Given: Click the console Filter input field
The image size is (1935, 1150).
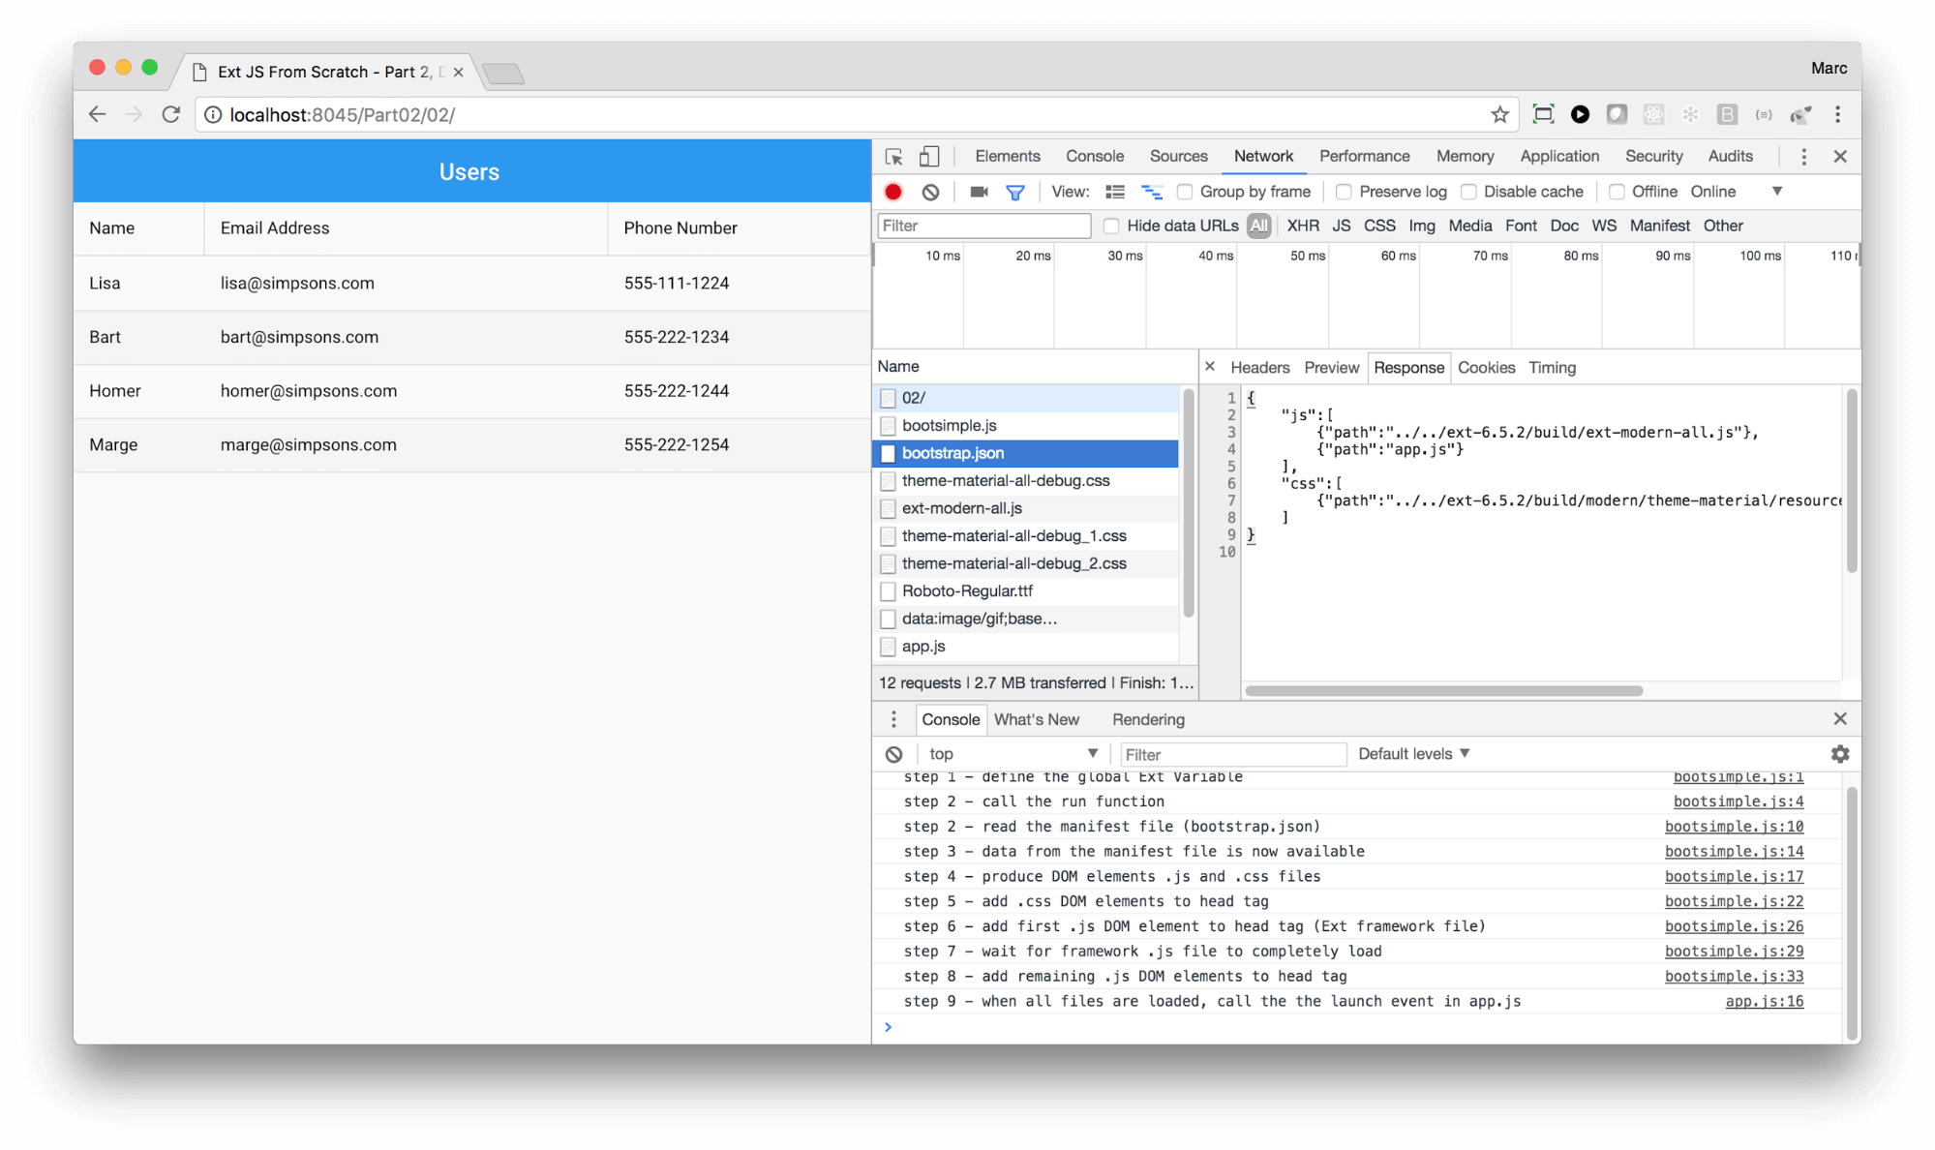Looking at the screenshot, I should click(1232, 754).
